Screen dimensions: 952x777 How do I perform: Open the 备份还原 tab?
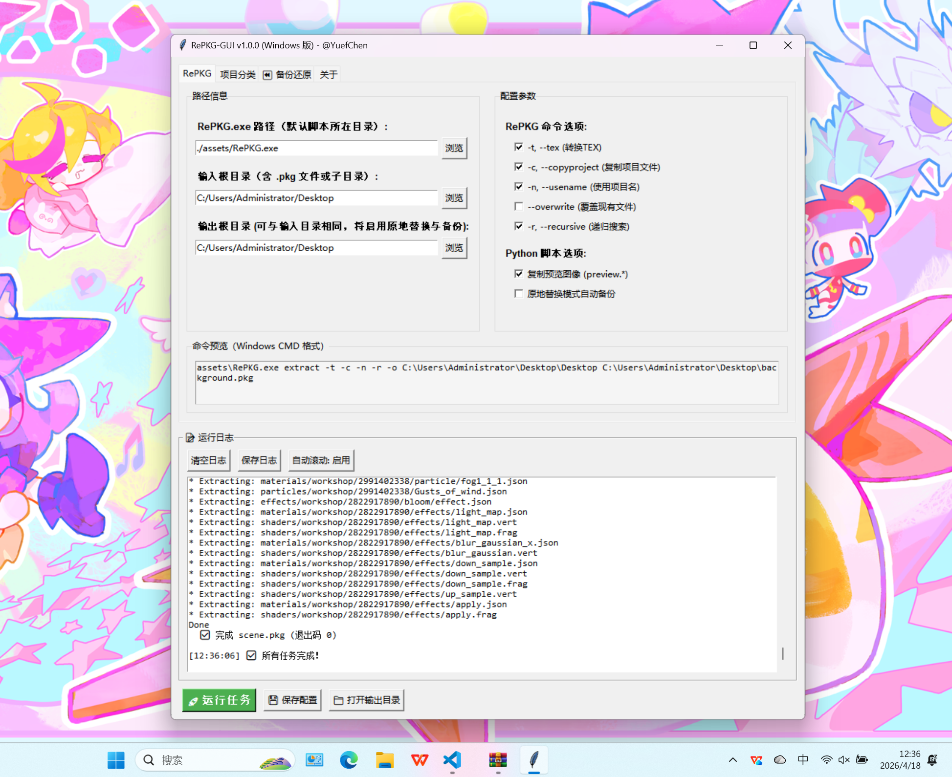click(288, 74)
